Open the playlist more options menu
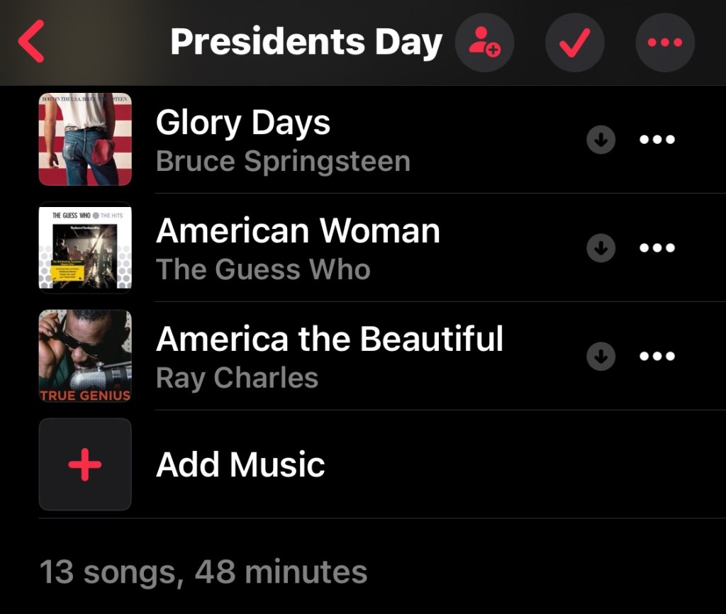 click(665, 43)
